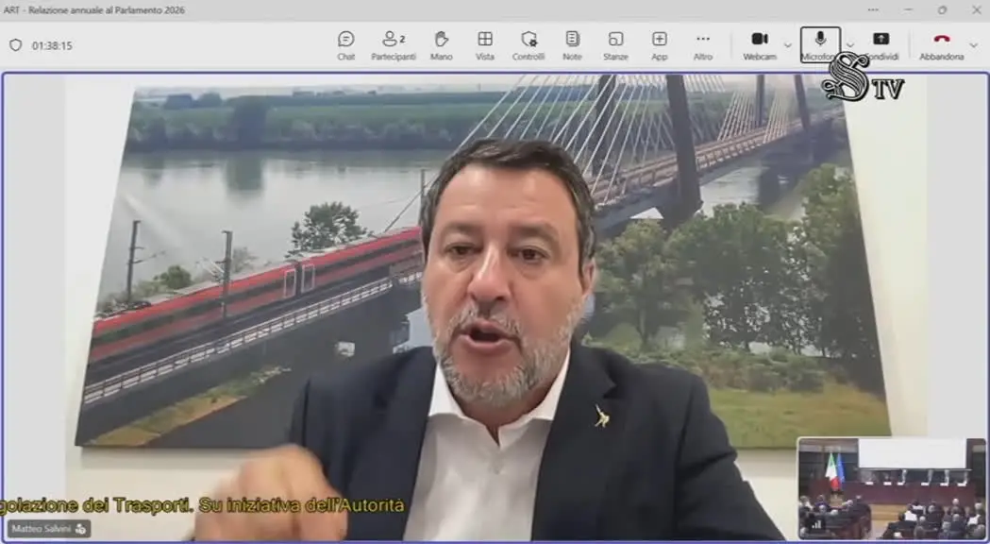
Task: Raise hand with Mano button
Action: pyautogui.click(x=442, y=45)
